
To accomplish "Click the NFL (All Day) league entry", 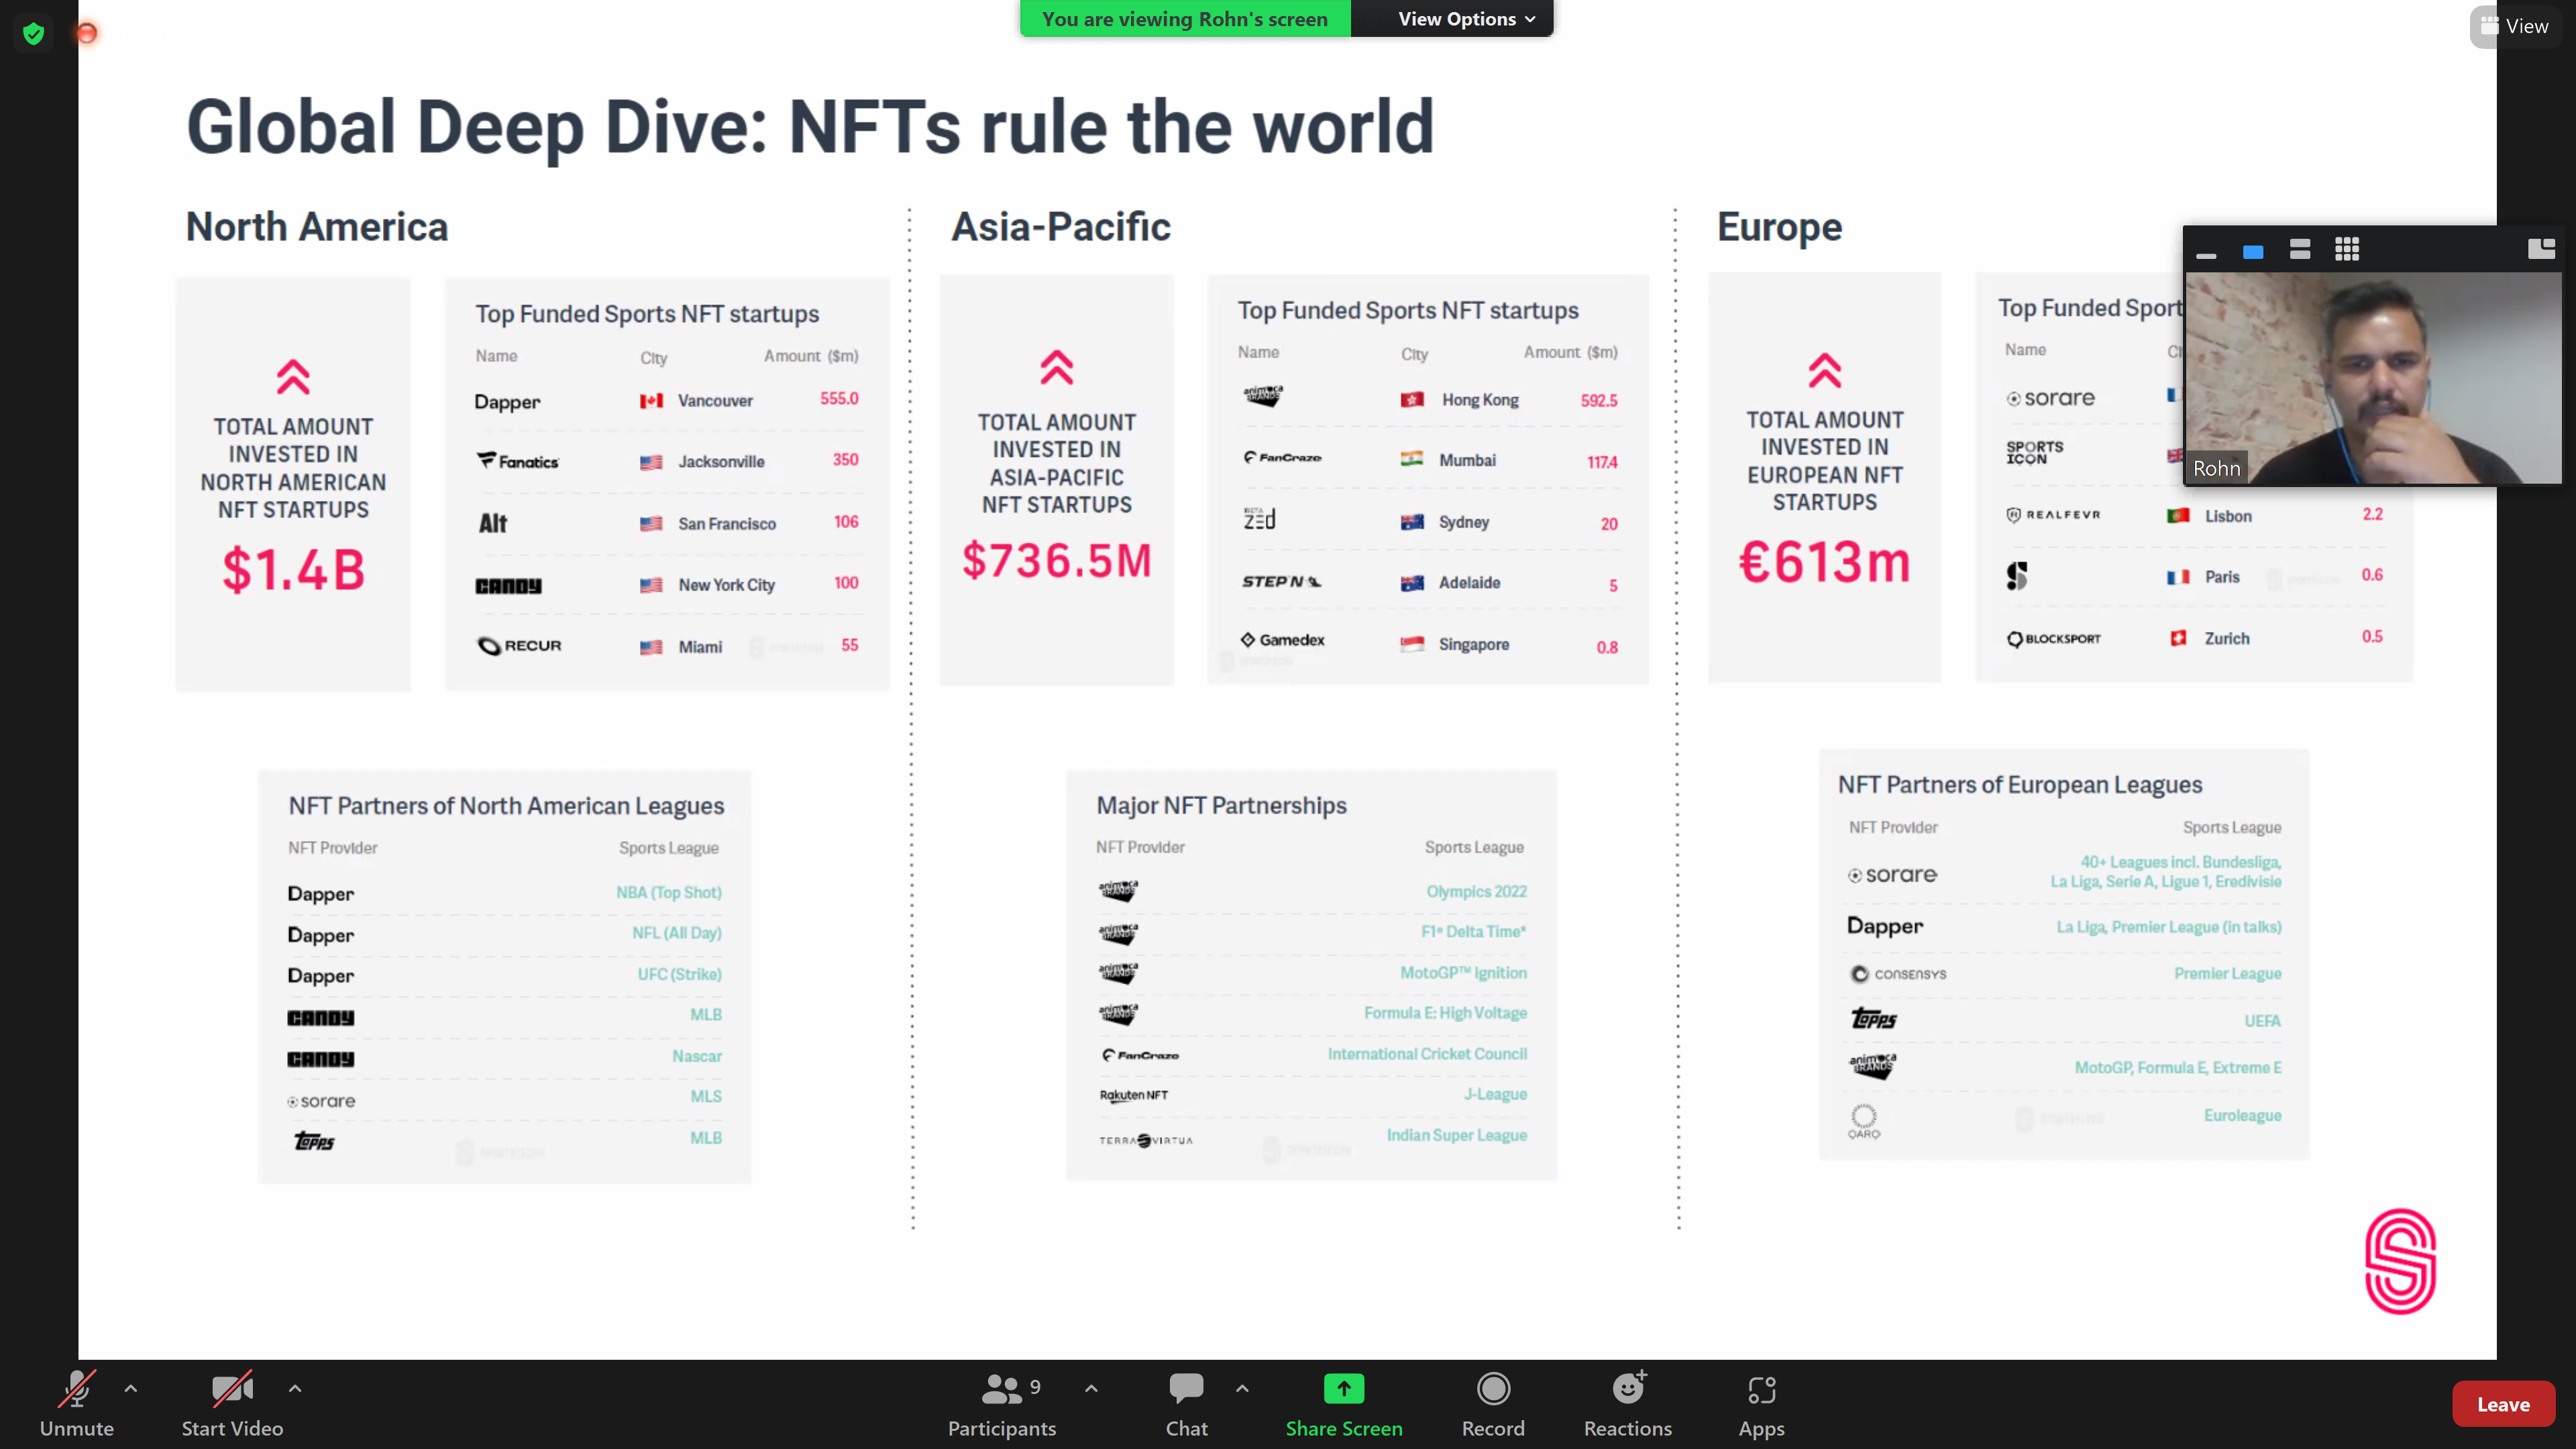I will 676,933.
